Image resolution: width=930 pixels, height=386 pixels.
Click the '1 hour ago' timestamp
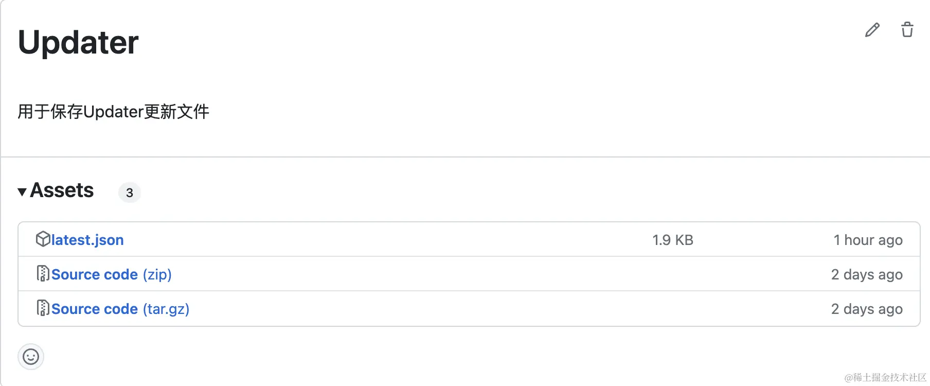pyautogui.click(x=868, y=240)
